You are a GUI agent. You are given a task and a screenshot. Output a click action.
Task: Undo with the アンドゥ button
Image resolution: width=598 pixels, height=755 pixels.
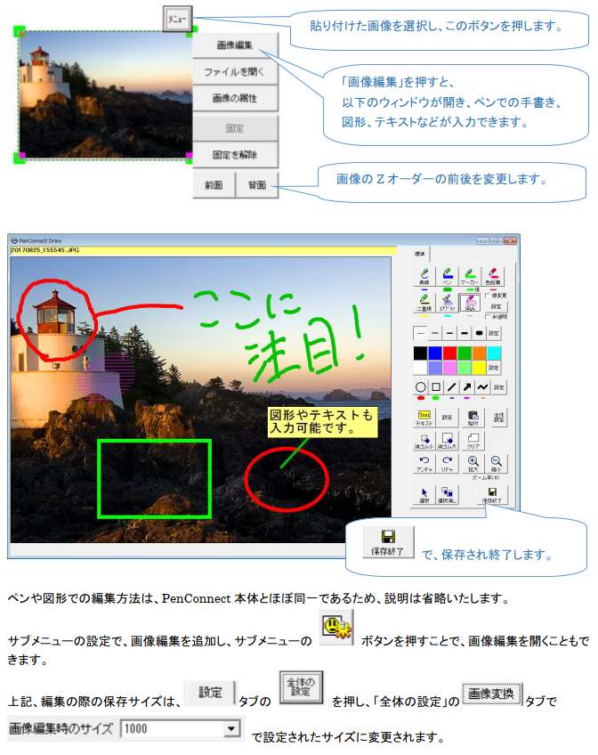[x=422, y=463]
